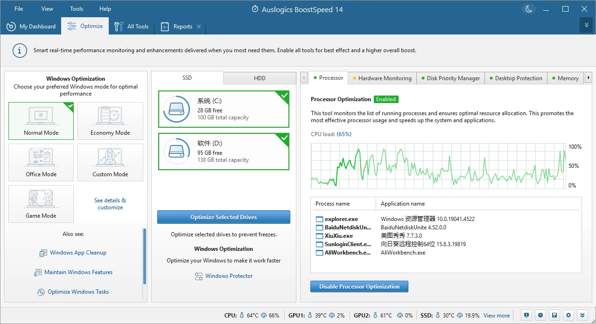Click the clock history icon in status bar
Screen dimensions: 596x324
(540, 315)
